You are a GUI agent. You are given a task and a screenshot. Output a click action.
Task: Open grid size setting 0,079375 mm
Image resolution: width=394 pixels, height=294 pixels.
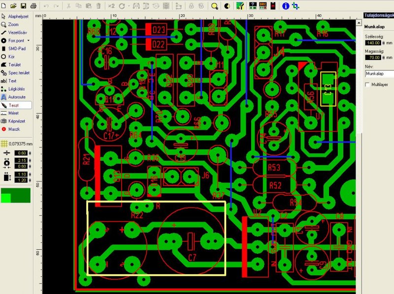[x=17, y=144]
